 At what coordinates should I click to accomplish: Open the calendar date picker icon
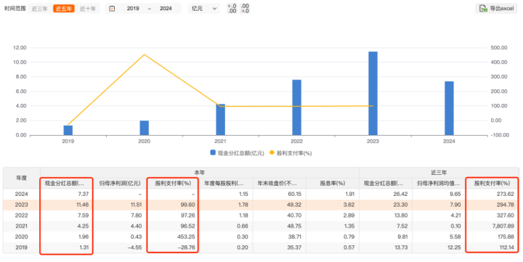112,9
